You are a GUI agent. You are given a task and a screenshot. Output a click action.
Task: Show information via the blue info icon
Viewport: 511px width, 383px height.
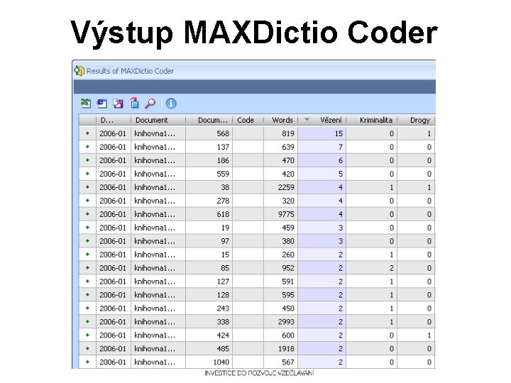[171, 104]
